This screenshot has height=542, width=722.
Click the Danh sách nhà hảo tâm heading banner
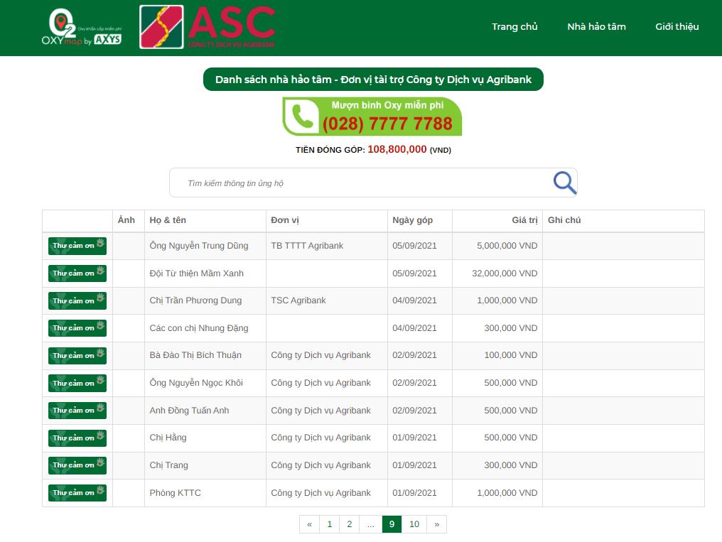[x=373, y=80]
